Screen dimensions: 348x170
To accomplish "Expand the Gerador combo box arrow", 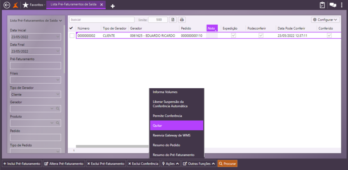I will click(x=52, y=109).
